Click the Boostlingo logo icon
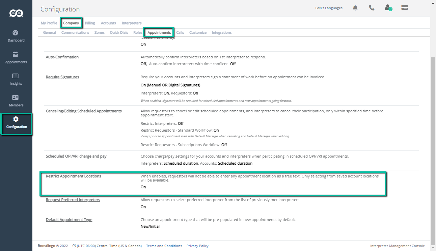436x251 pixels. (x=16, y=13)
